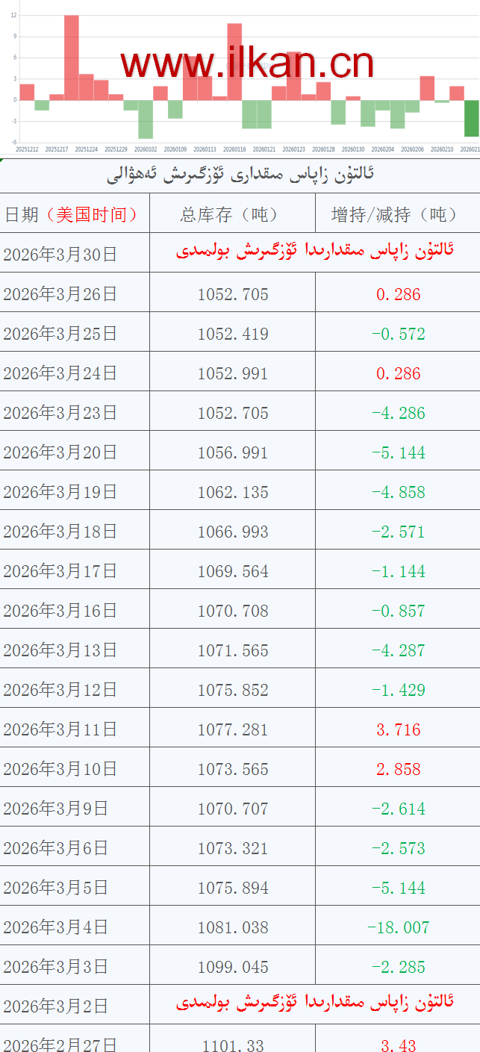The height and width of the screenshot is (1052, 480).
Task: Click the tallest red bar near 20251217
Action: coord(71,57)
